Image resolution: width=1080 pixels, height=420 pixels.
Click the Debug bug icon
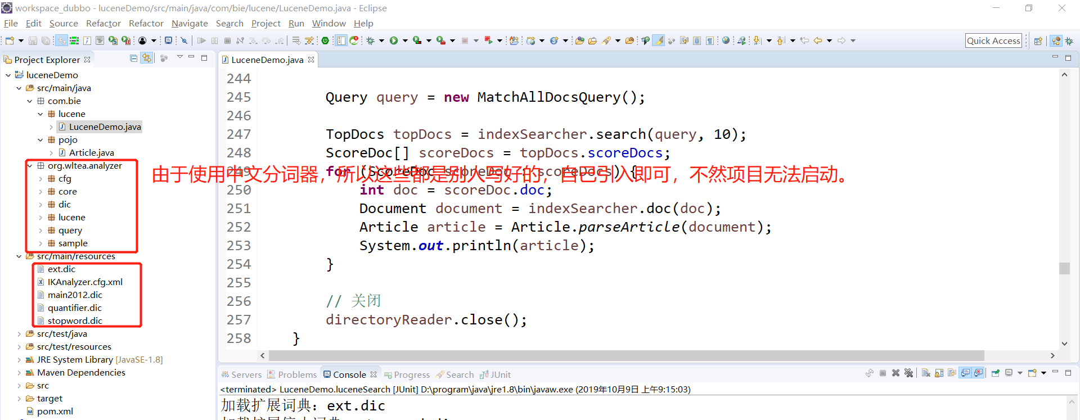(x=370, y=40)
